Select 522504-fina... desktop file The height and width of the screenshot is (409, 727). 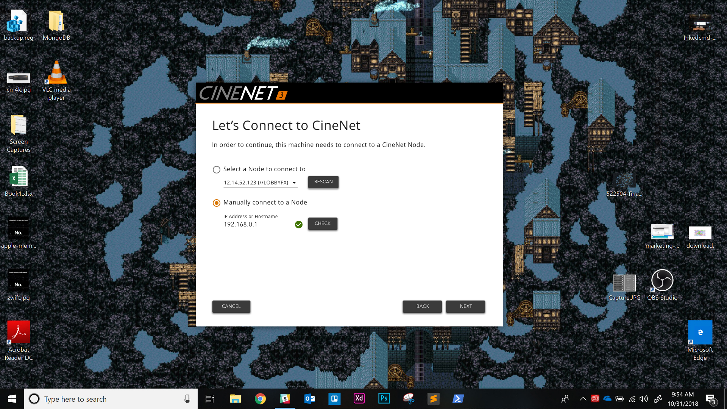coord(624,185)
